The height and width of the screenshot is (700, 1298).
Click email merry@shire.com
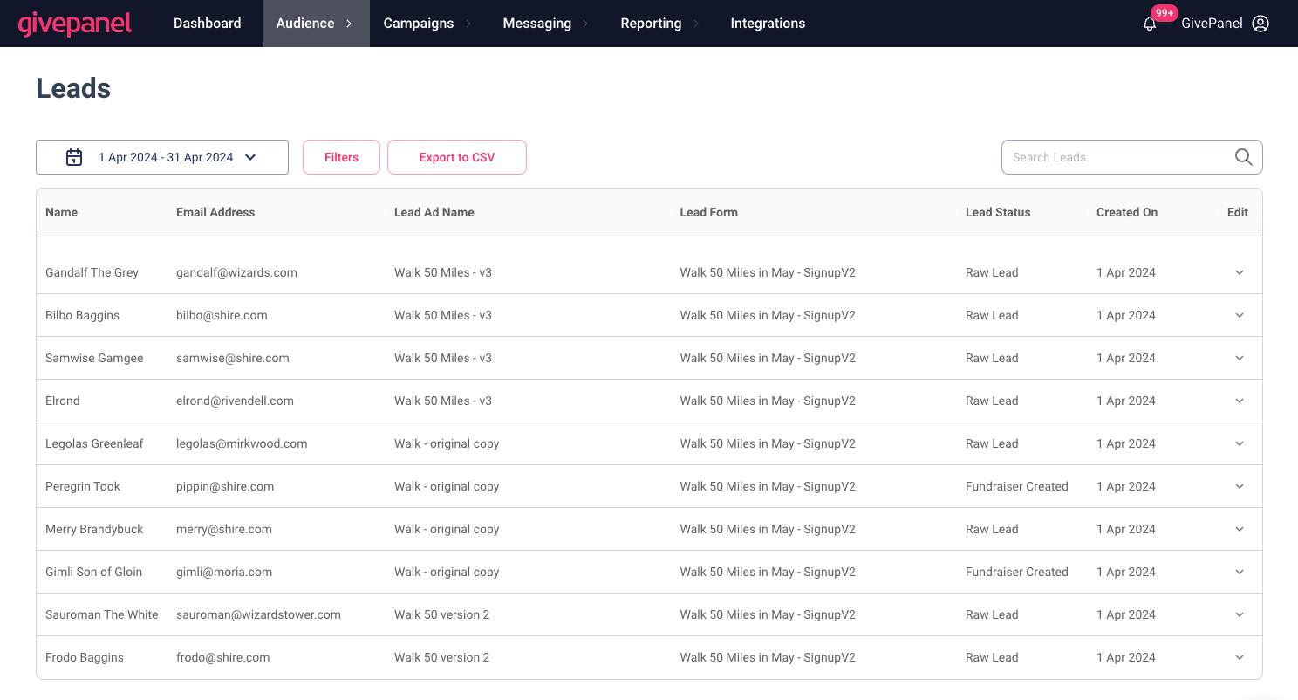(x=224, y=529)
